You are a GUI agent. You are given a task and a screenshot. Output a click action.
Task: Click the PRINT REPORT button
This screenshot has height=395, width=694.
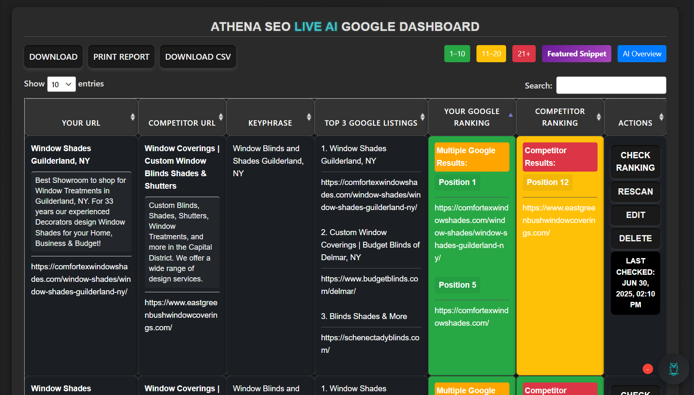(x=121, y=57)
